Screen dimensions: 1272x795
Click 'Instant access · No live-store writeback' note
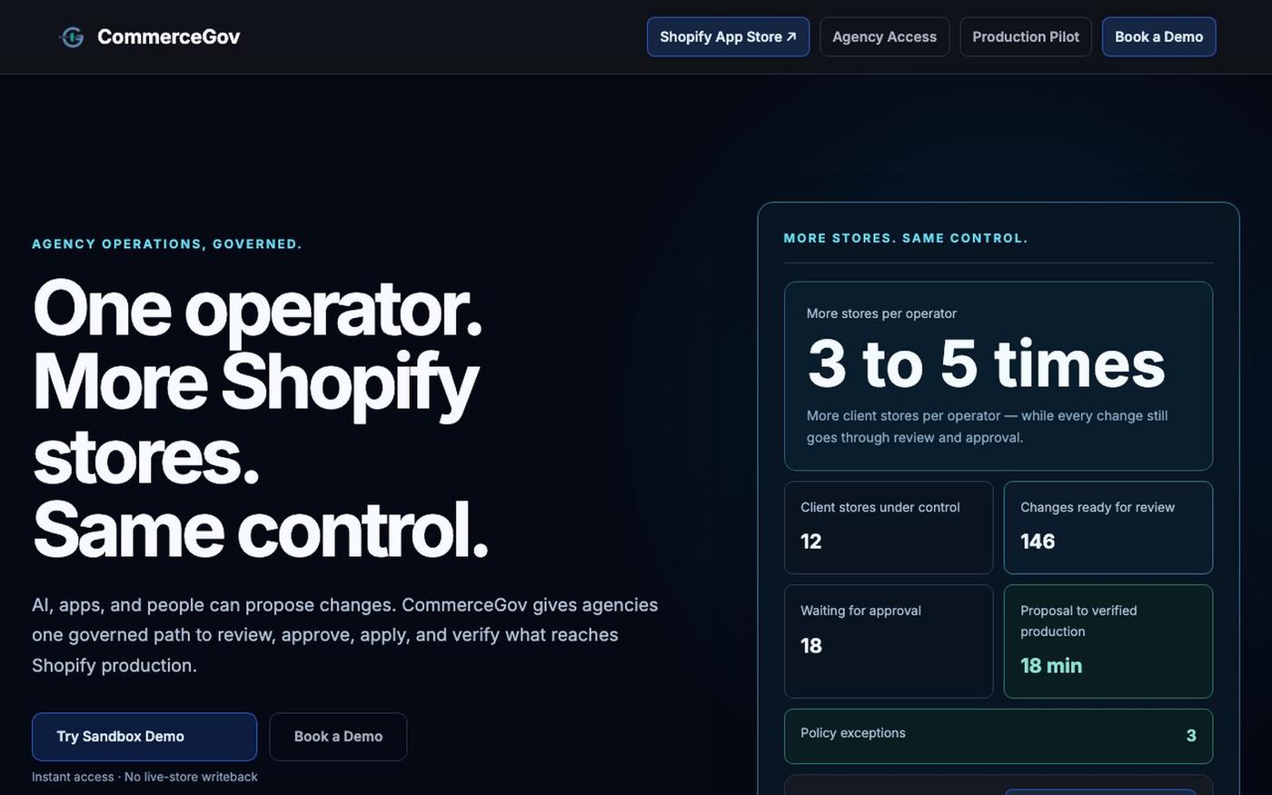pyautogui.click(x=144, y=777)
